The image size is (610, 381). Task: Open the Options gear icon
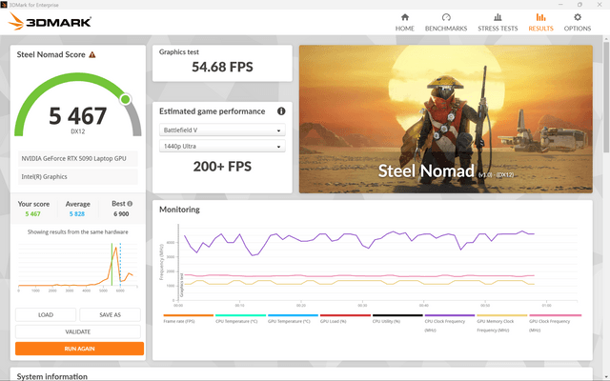578,17
